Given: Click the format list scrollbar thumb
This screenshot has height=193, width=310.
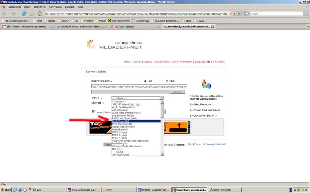Looking at the screenshot, I should coord(162,110).
